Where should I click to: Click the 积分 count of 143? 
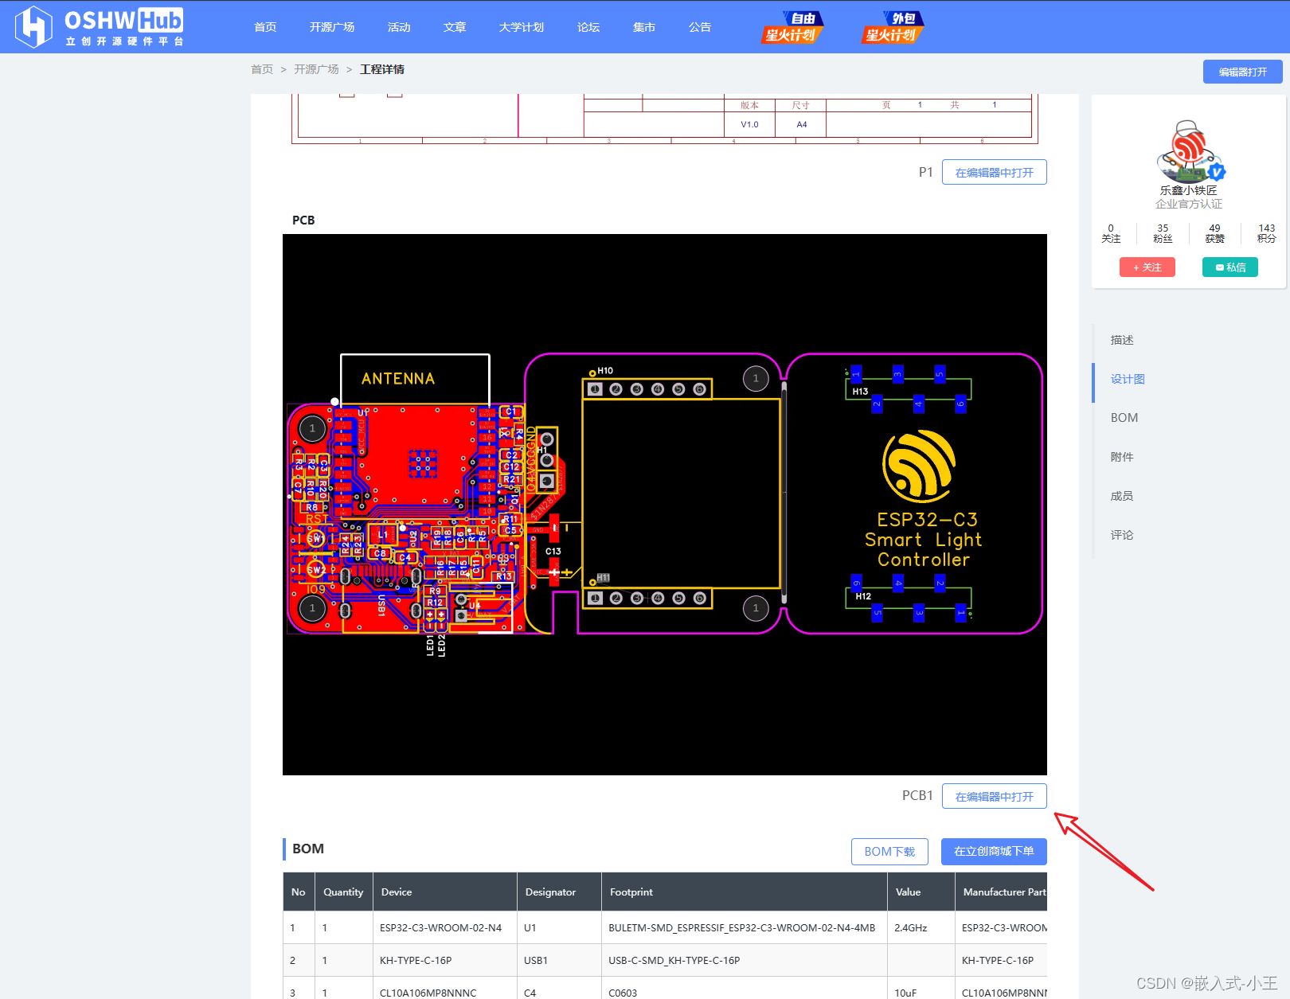point(1266,233)
